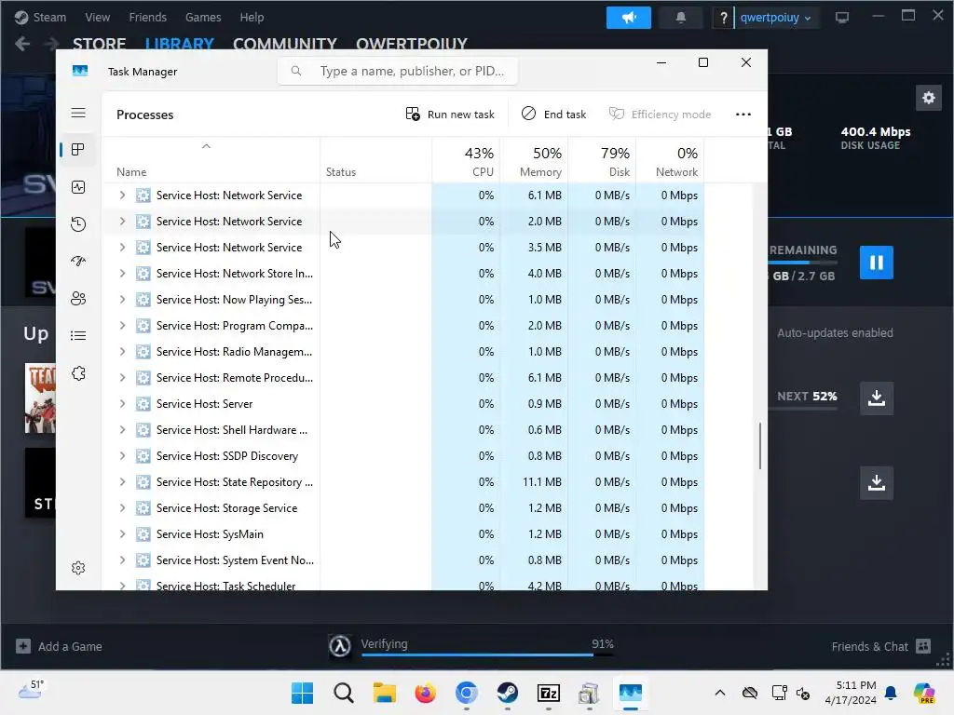954x715 pixels.
Task: Expand first Service Host: Network Service row
Action: 122,196
